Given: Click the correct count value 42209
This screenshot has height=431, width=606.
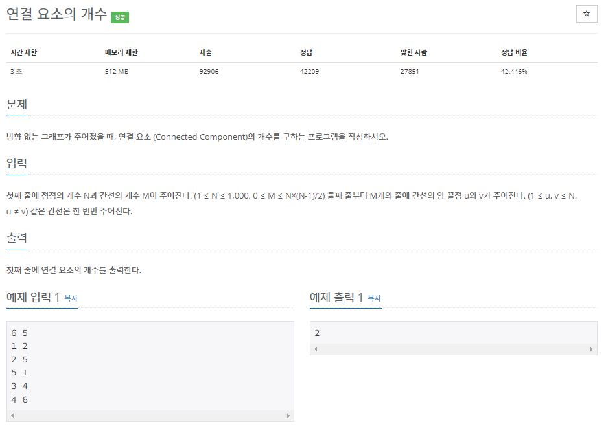Looking at the screenshot, I should tap(310, 71).
